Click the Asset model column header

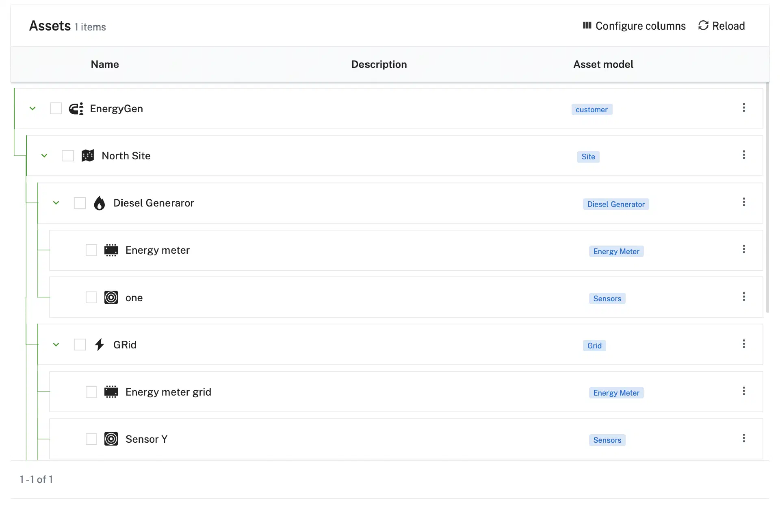point(603,64)
